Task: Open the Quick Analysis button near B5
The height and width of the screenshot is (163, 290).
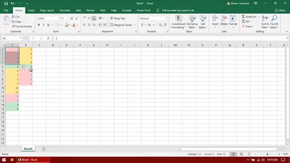Action: (x=22, y=67)
